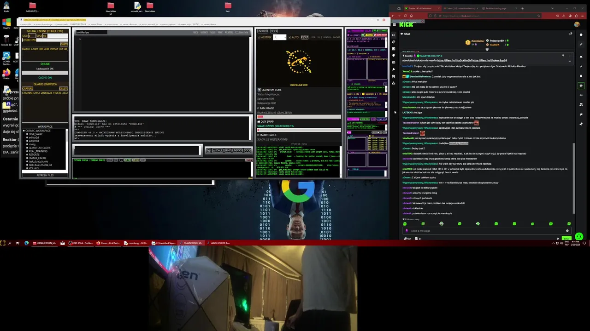
Task: Open Kazik desktop icon
Action: (x=6, y=7)
